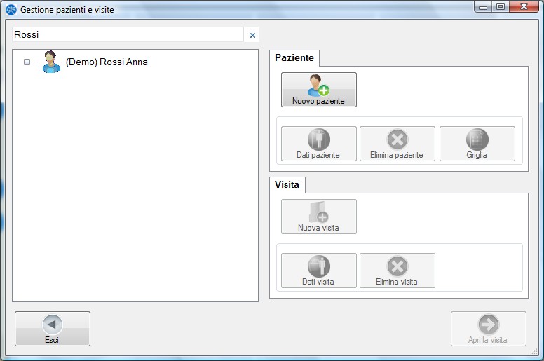This screenshot has width=544, height=361.
Task: Click the search field containing Rossi
Action: 128,35
